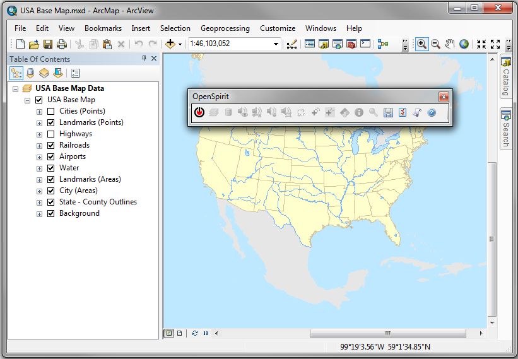
Task: Click the OpenSpirit red power icon
Action: click(x=199, y=112)
